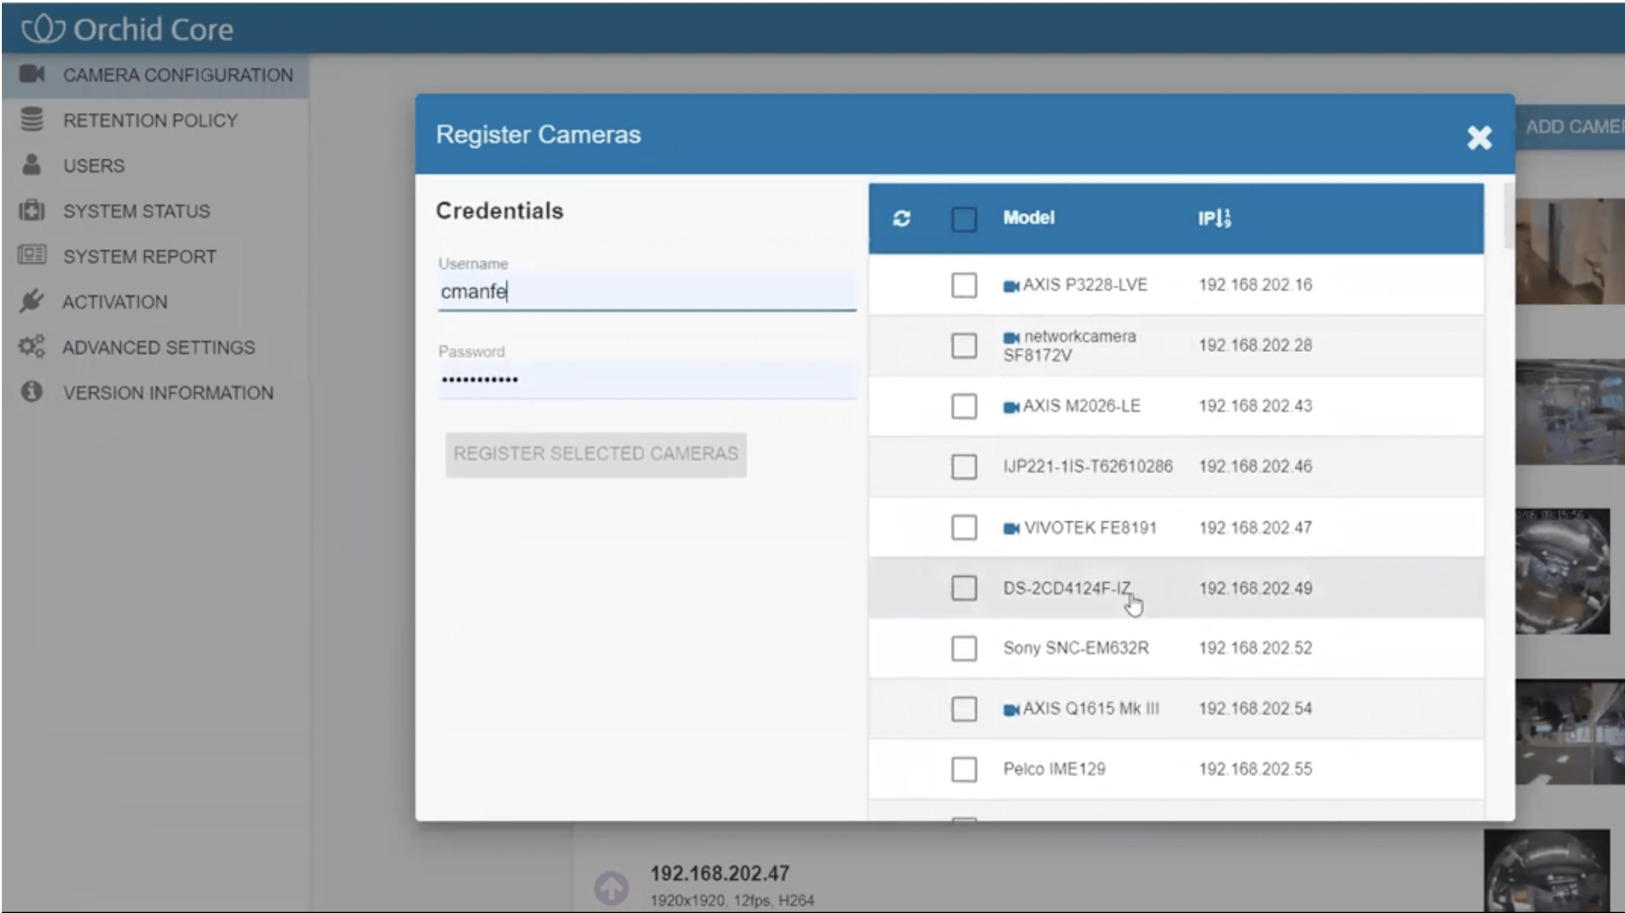
Task: Click the Add Camera button behind dialog
Action: (1570, 127)
